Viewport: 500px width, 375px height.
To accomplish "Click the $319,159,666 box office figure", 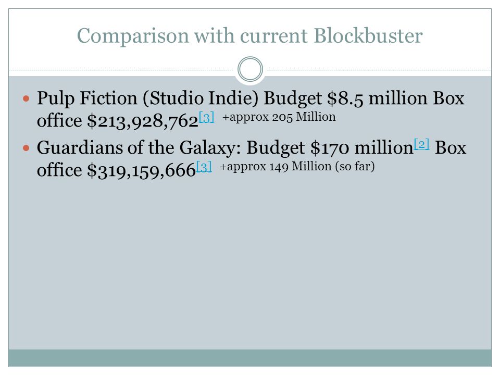I will (x=141, y=171).
